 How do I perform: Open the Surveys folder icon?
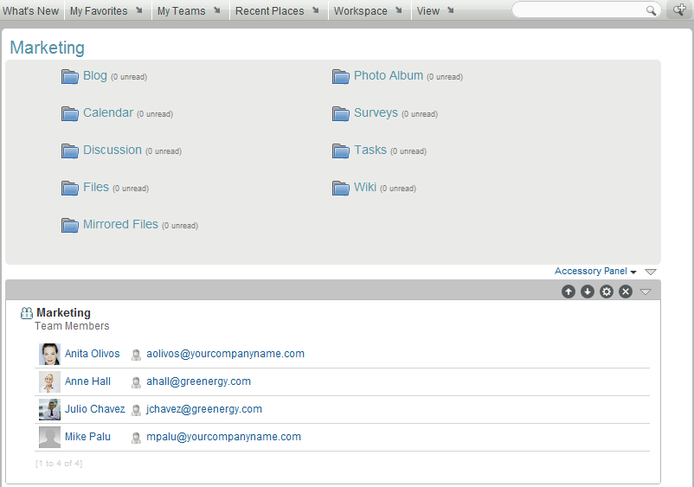click(x=341, y=113)
